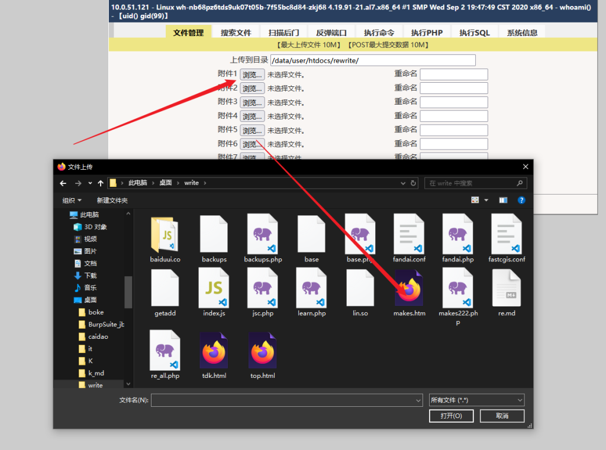Screen dimensions: 606x450
Task: Select the caidao folder in sidebar tree
Action: pos(98,336)
